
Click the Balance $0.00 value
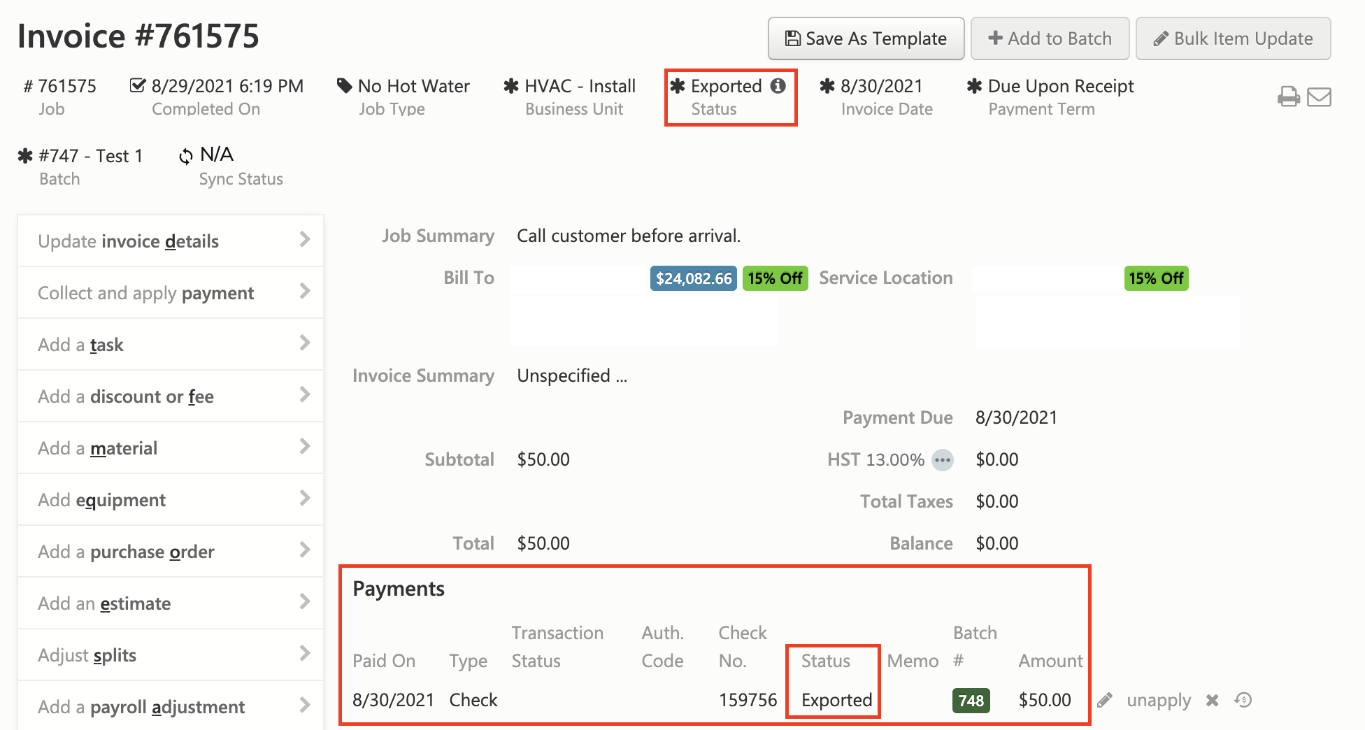[x=996, y=543]
